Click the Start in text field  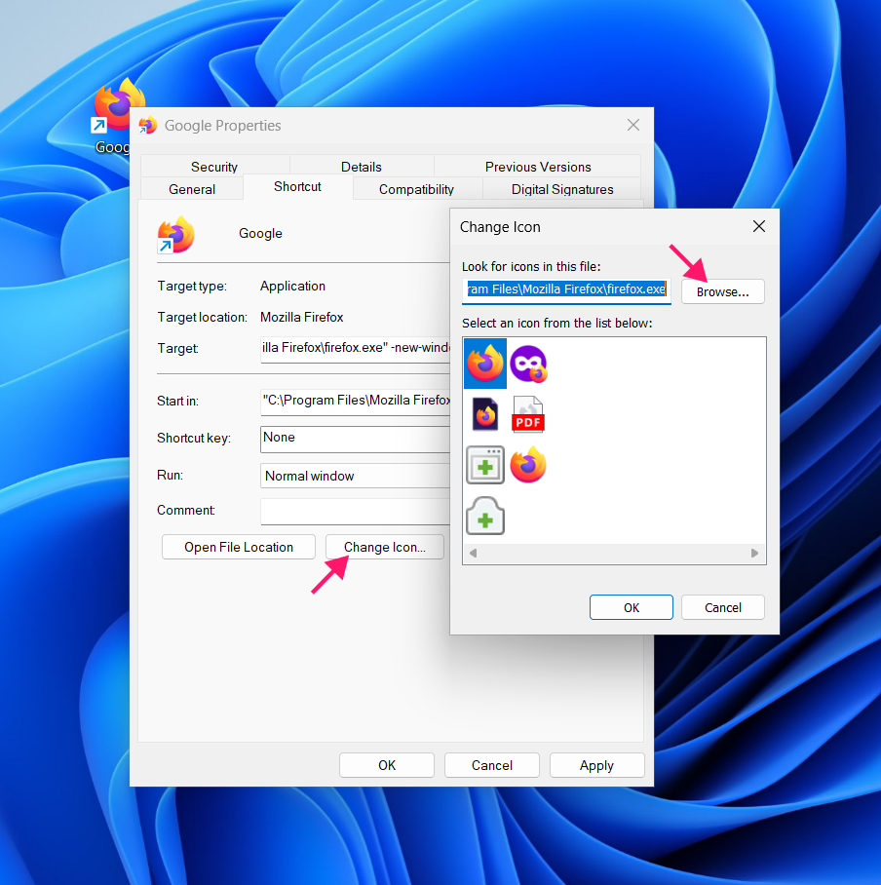[x=355, y=401]
